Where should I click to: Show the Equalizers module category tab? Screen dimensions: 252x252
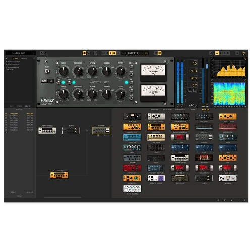(167, 110)
